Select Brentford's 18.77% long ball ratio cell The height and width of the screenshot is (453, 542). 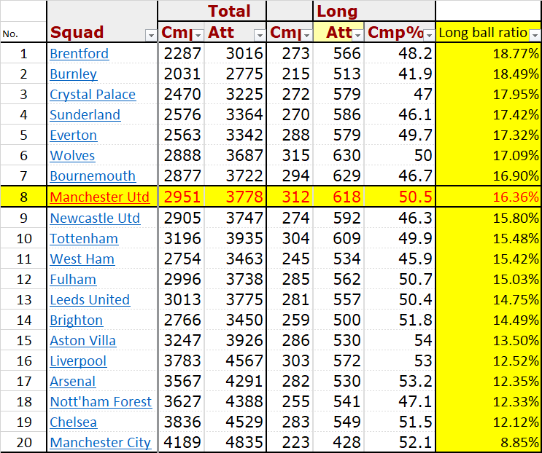click(487, 54)
